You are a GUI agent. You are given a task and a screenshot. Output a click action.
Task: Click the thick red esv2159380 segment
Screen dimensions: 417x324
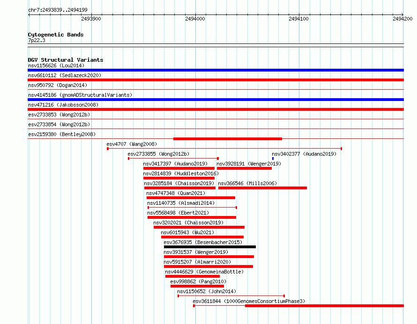point(228,139)
